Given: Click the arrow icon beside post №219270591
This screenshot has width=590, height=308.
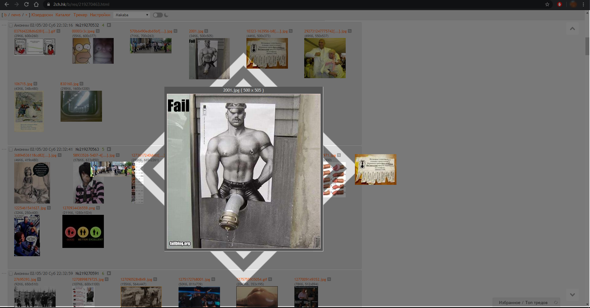Looking at the screenshot, I should click(109, 273).
